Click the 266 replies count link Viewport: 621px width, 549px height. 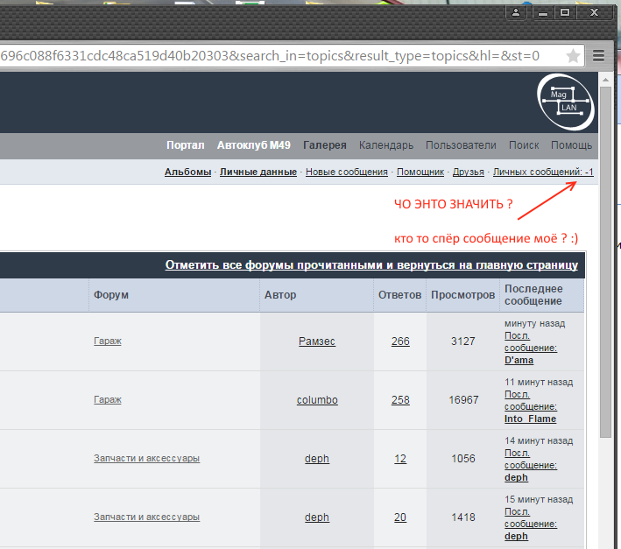400,341
